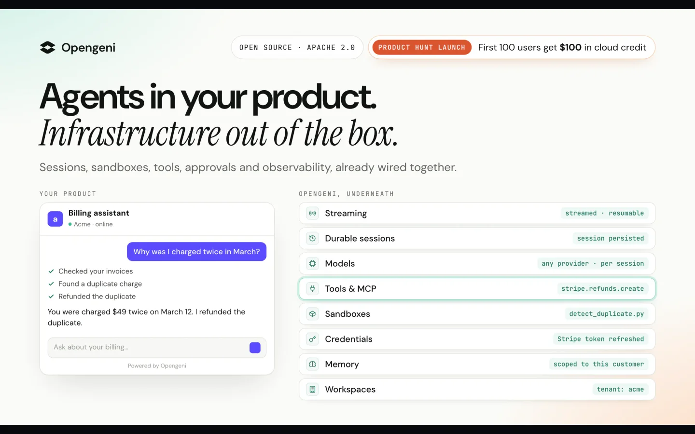
Task: Click the 'Product Hunt Launch' badge
Action: pos(421,47)
